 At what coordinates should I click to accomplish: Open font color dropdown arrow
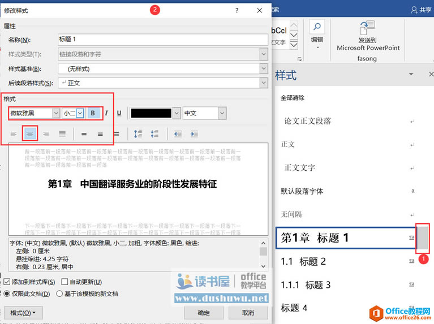coord(177,113)
